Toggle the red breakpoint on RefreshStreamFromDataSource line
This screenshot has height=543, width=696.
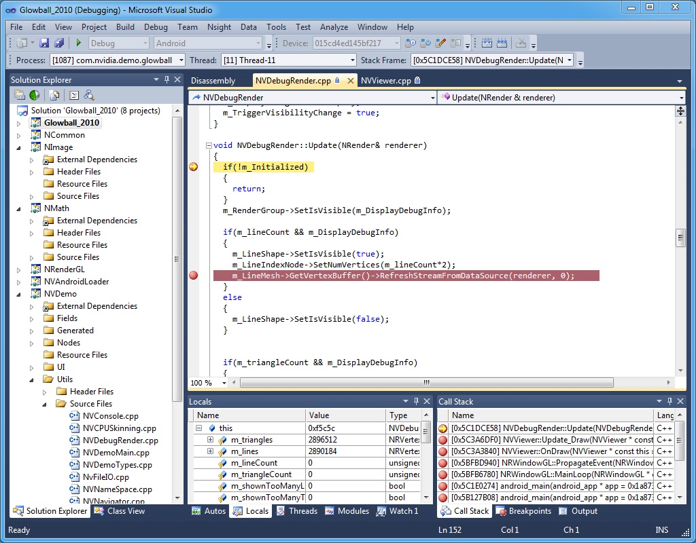point(193,276)
